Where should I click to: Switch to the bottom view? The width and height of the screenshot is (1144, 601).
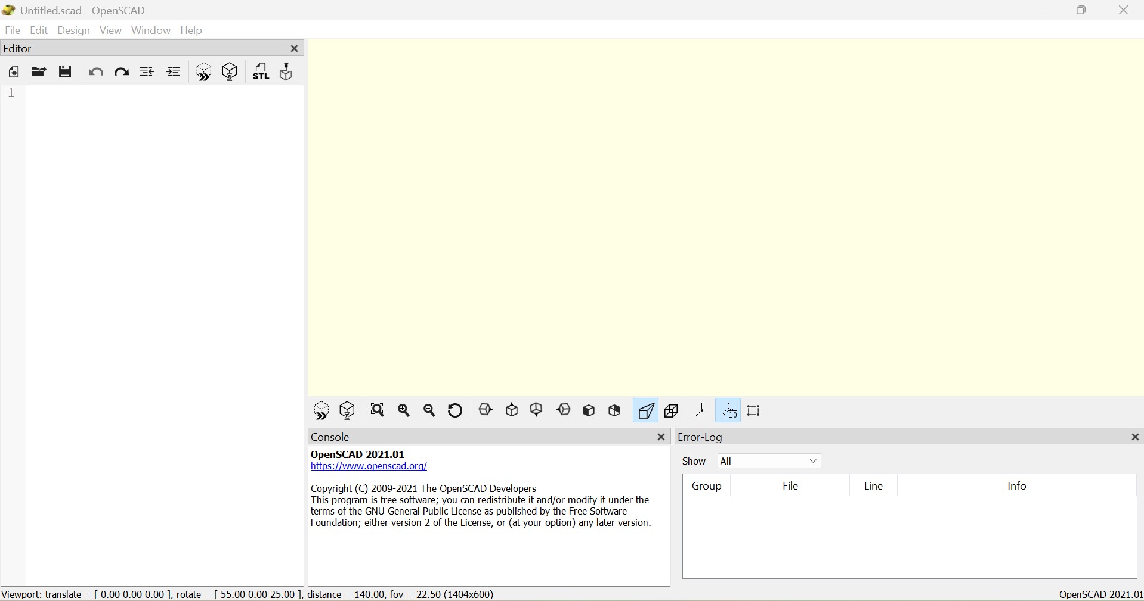click(537, 410)
